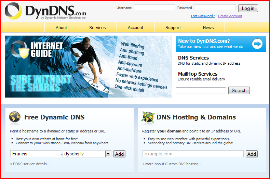The height and width of the screenshot is (179, 270).
Task: Open more about Custom DNS hosting link
Action: click(x=172, y=164)
